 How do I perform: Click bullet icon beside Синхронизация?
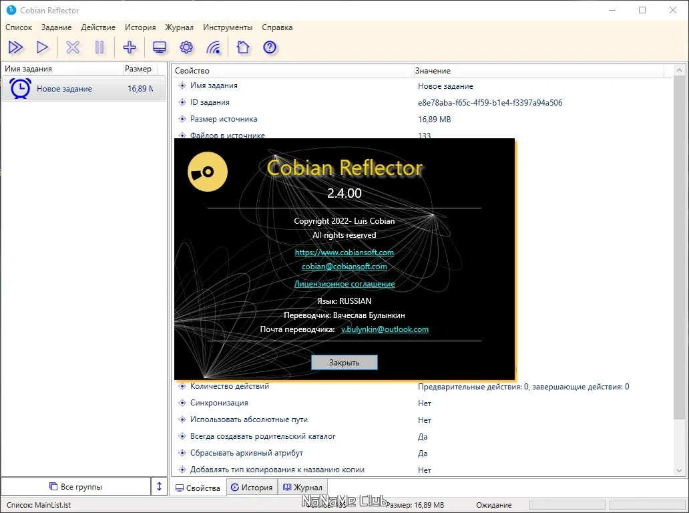(x=182, y=403)
